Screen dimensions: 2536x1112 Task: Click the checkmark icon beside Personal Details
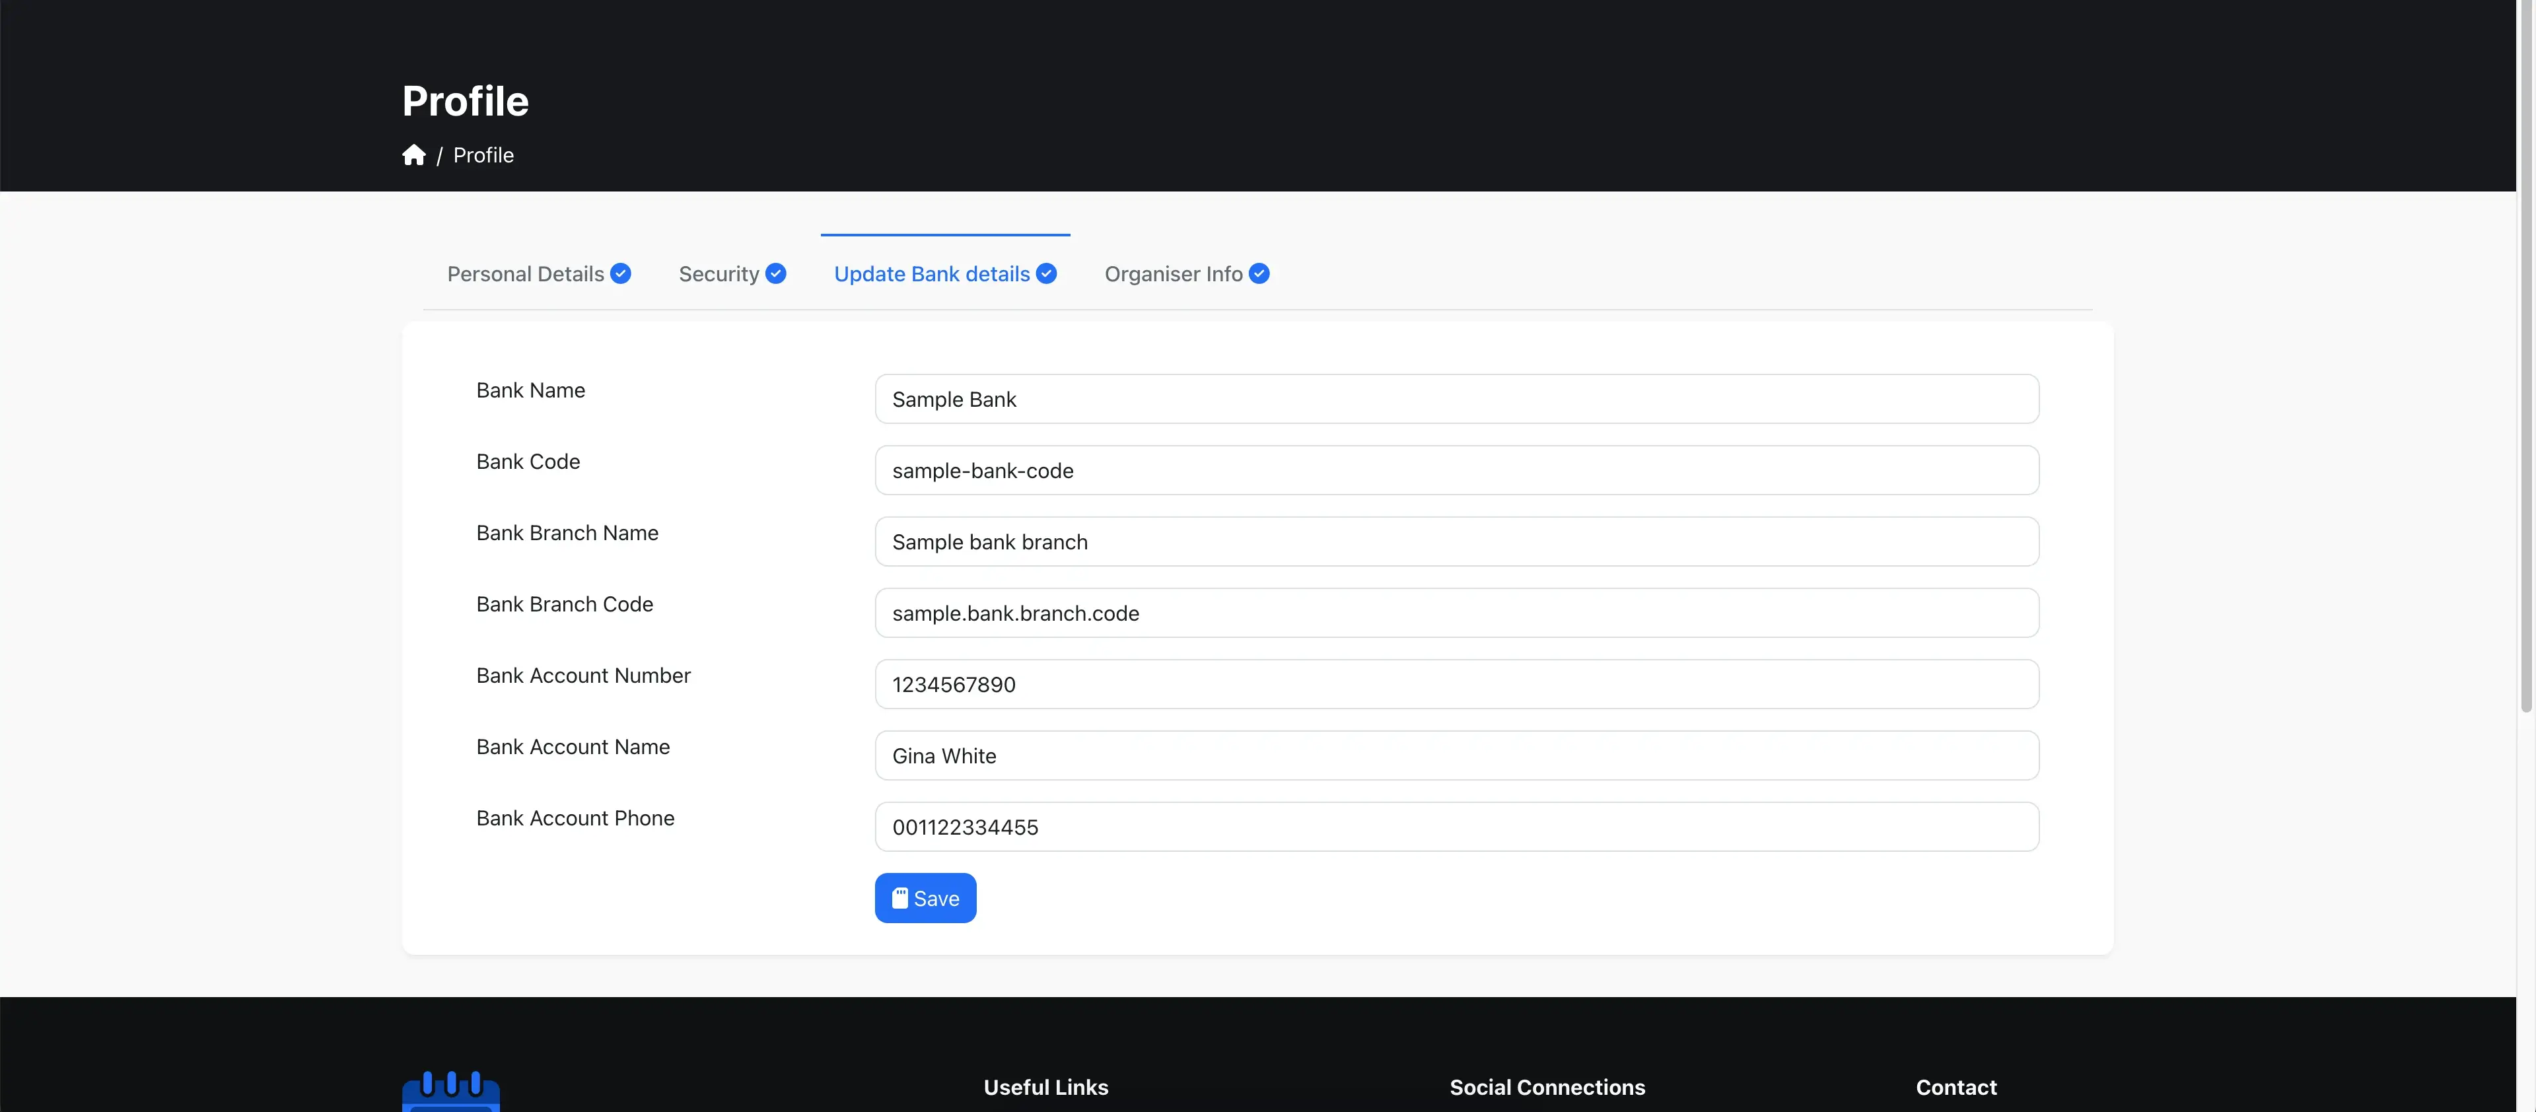622,273
